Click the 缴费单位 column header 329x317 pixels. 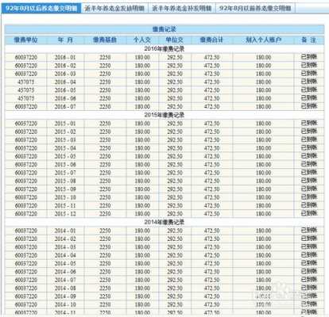25,40
